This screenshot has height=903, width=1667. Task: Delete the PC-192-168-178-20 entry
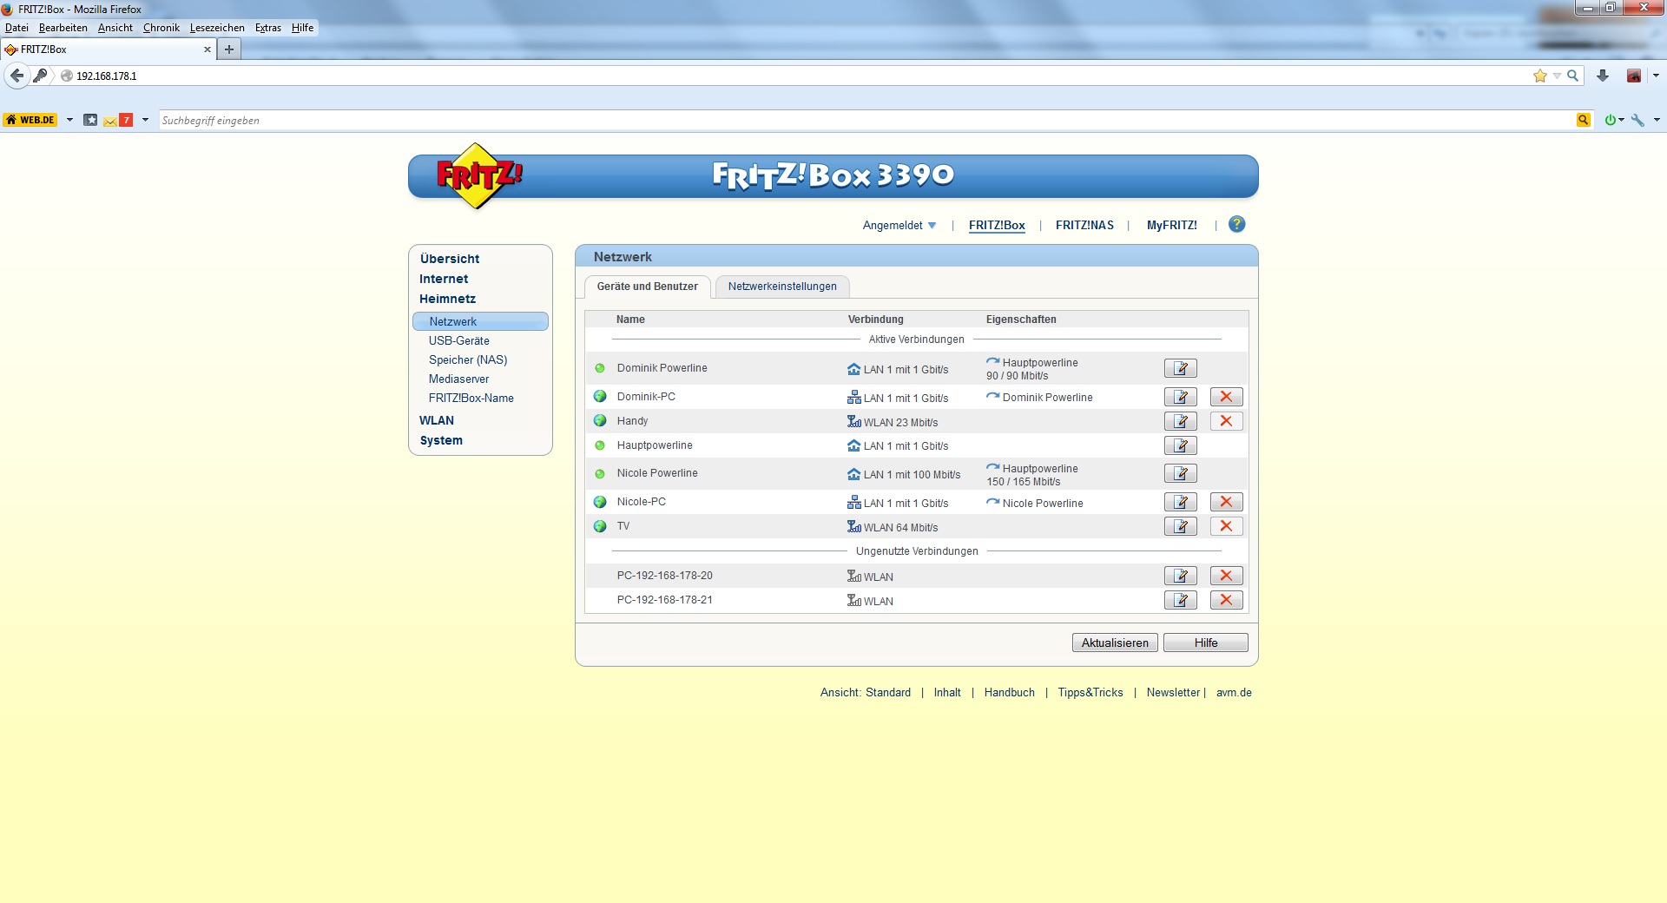pyautogui.click(x=1226, y=576)
